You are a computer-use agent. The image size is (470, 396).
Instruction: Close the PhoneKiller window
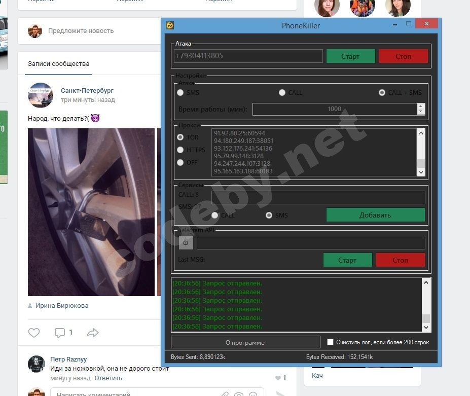pos(427,24)
